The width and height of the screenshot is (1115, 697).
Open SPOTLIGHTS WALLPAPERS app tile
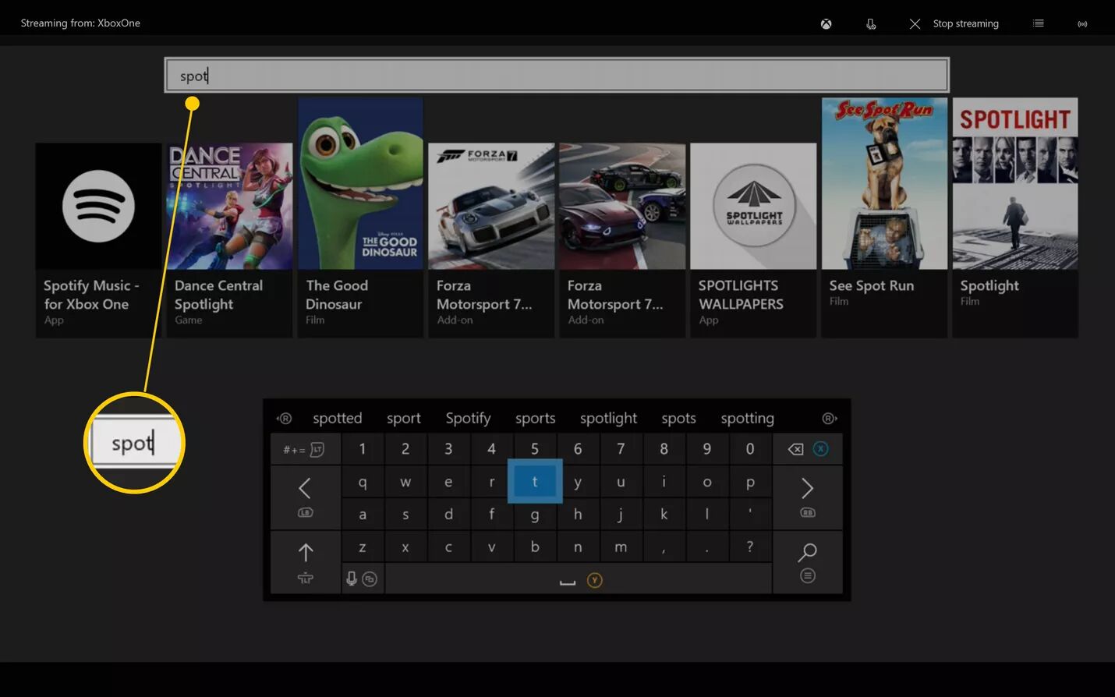753,240
